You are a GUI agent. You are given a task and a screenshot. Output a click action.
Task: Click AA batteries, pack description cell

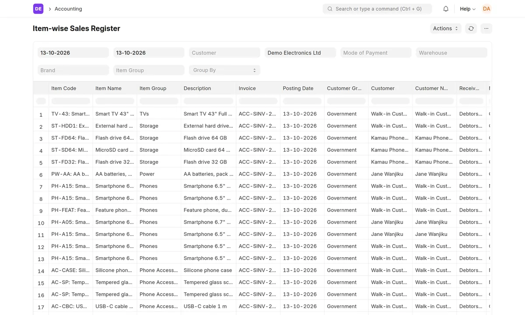208,174
